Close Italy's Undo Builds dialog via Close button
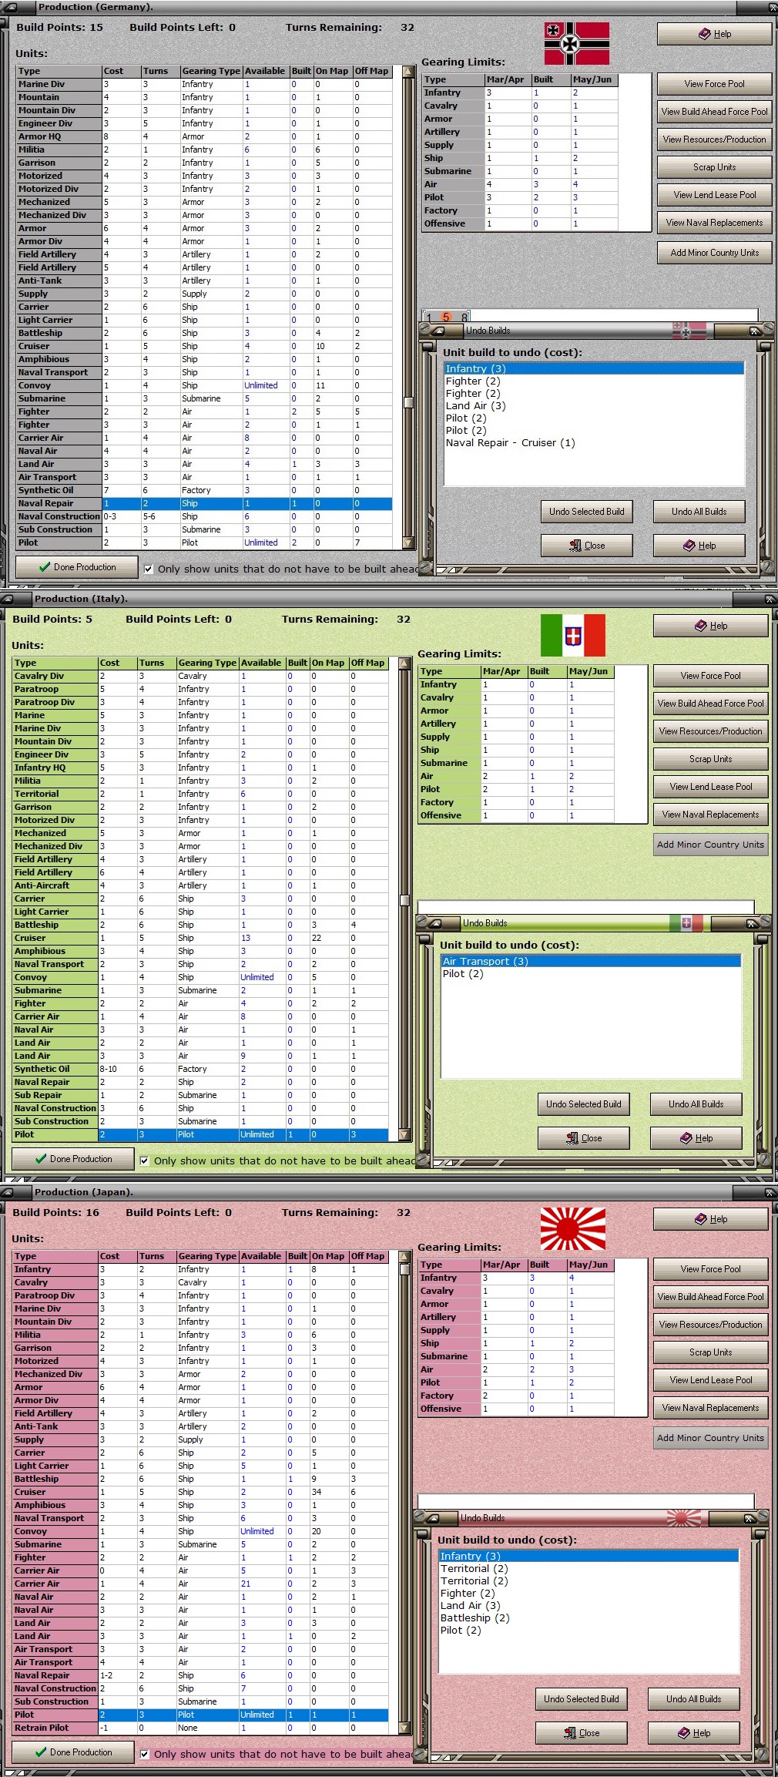Viewport: 778px width, 1777px height. coord(583,1138)
